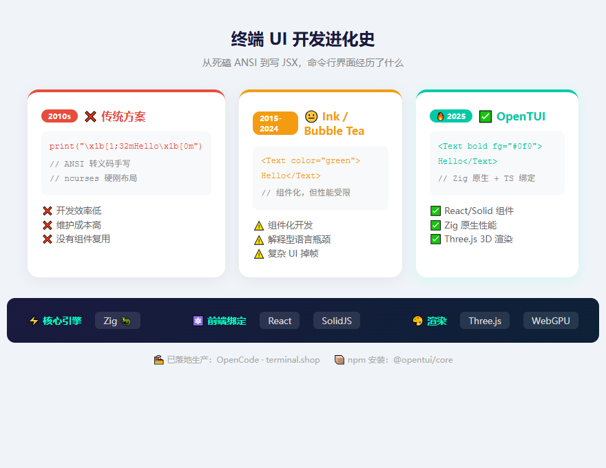Click the 终端 UI 开发进化史 title

point(303,39)
